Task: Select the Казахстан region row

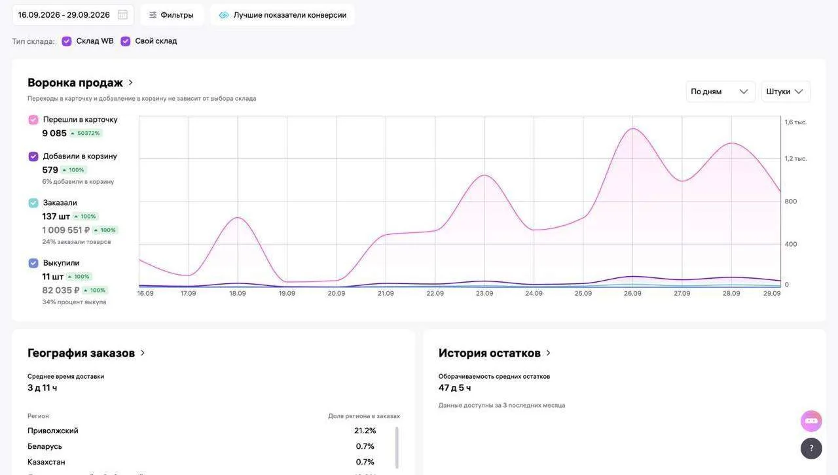Action: point(202,462)
